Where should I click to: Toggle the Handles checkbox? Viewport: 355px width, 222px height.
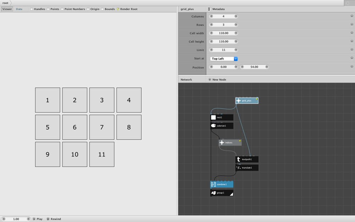(x=32, y=9)
